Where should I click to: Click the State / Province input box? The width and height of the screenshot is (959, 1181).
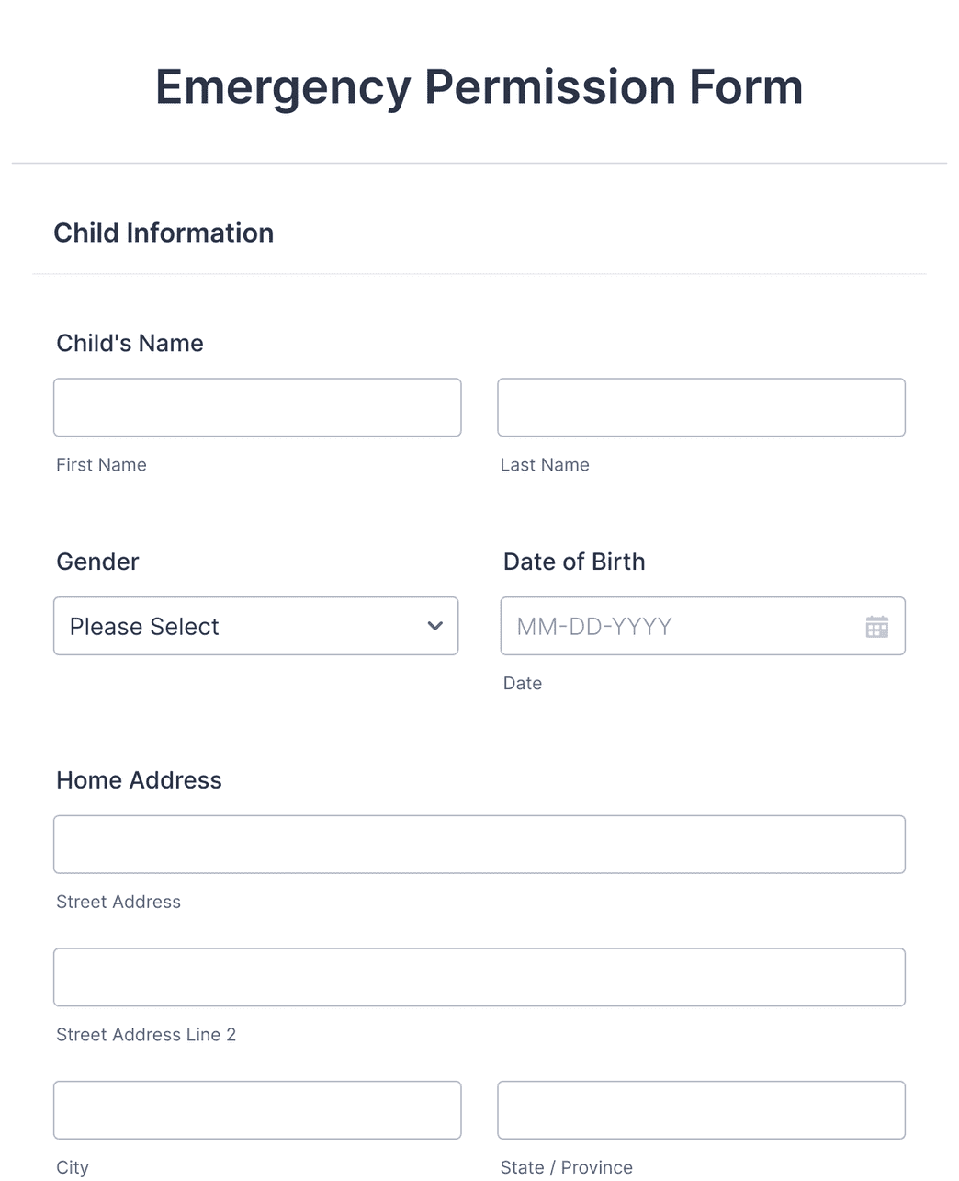701,1110
